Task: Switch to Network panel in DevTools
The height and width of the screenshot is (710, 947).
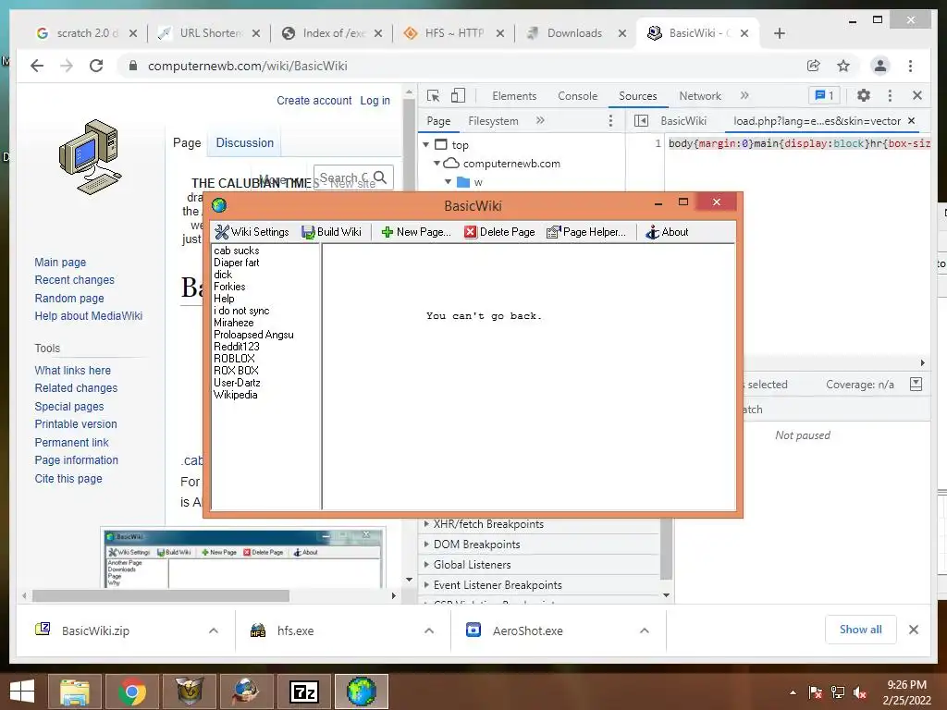Action: (x=700, y=96)
